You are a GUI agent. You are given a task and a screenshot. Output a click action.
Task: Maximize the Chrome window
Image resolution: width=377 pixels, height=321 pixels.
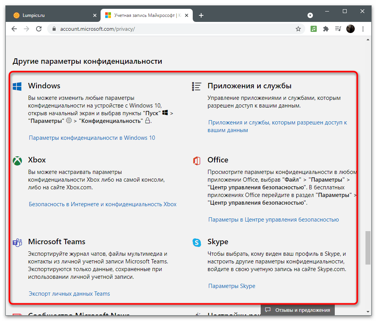(344, 11)
